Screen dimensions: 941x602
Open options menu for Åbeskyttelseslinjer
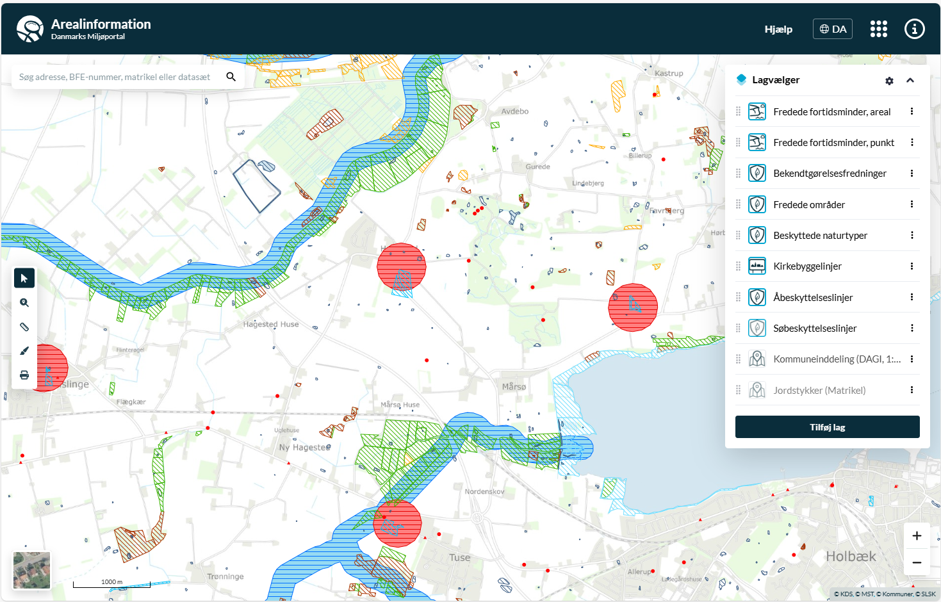912,297
